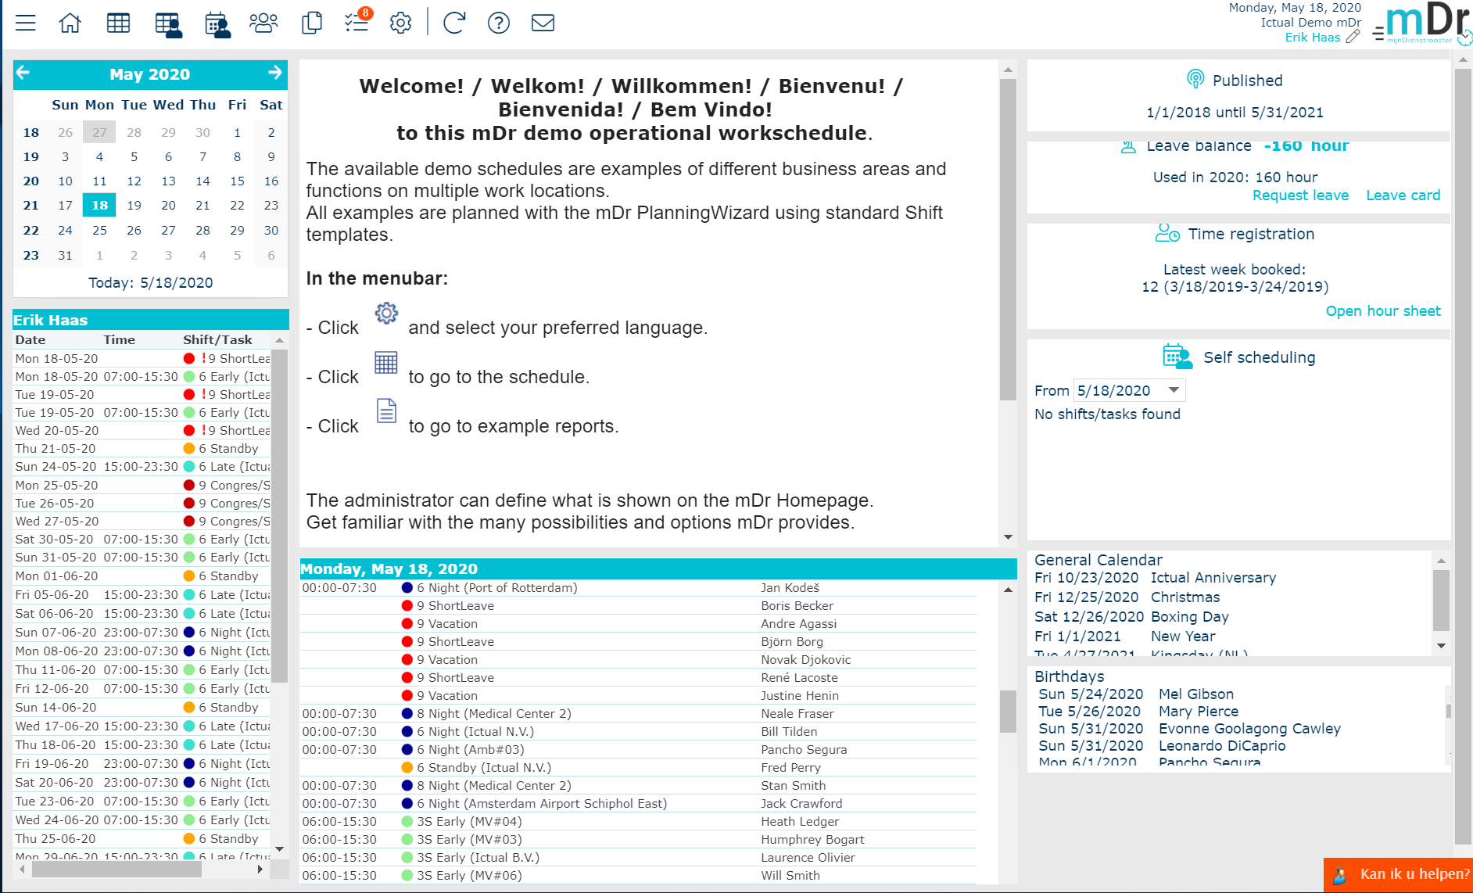Open the settings gear in toolbar
Image resolution: width=1473 pixels, height=893 pixels.
point(400,23)
